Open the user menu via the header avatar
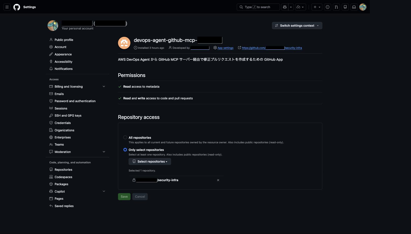411x234 pixels. pos(363,7)
